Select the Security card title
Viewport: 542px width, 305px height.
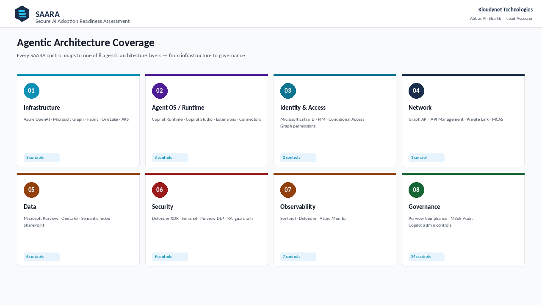tap(163, 207)
